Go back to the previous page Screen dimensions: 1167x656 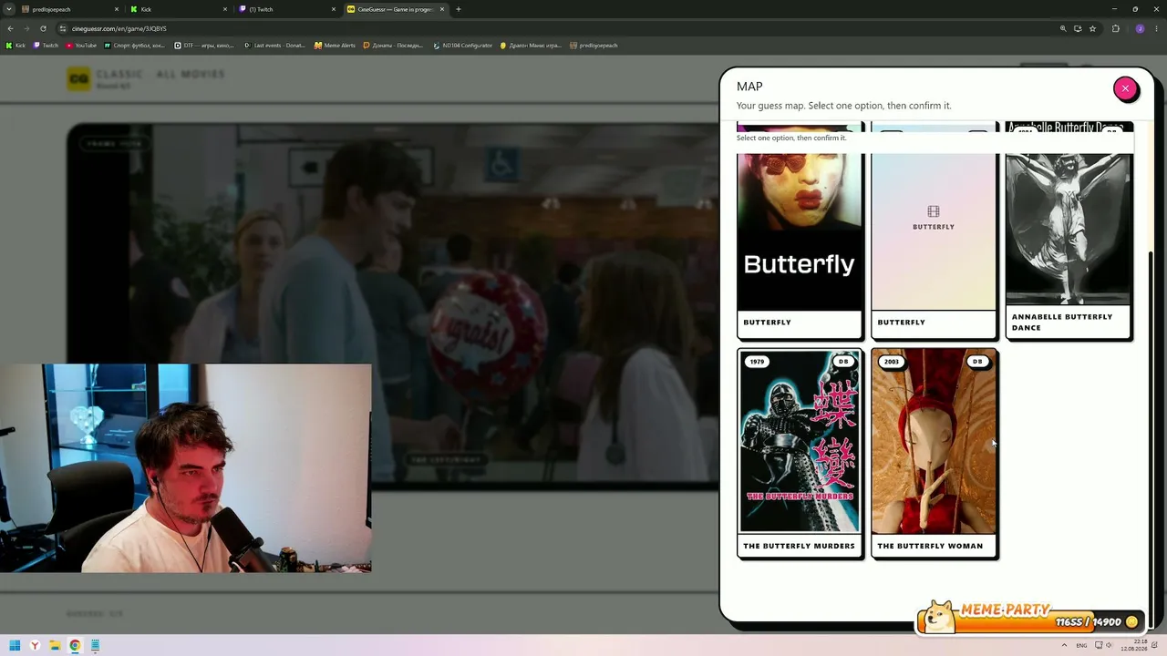click(10, 28)
